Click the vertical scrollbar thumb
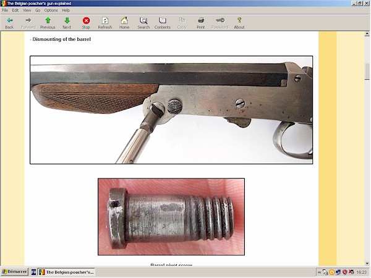Image resolution: width=371 pixels, height=278 pixels. [x=367, y=72]
